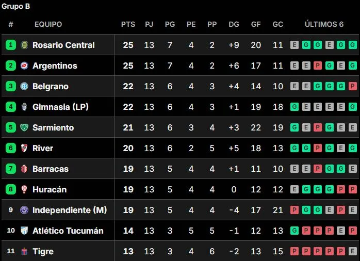Click the Sarmiento club crest

tap(24, 127)
